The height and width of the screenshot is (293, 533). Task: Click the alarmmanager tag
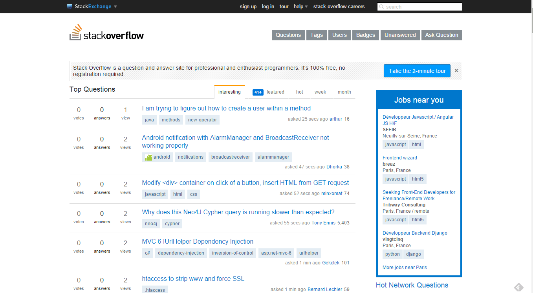[273, 157]
